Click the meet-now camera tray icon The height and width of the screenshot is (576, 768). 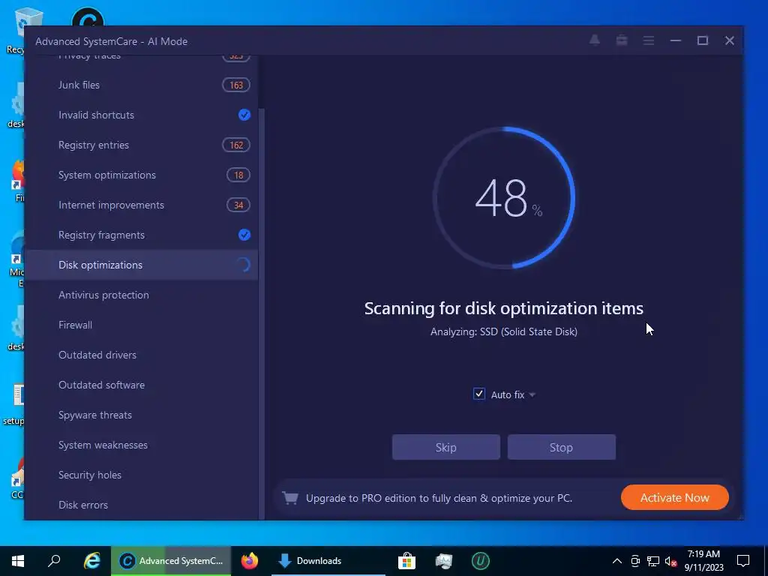(635, 561)
